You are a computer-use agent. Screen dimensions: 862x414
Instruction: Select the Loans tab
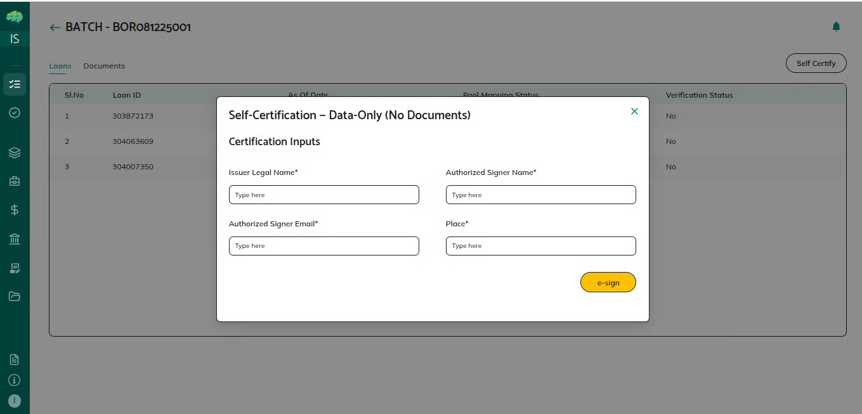pos(60,66)
